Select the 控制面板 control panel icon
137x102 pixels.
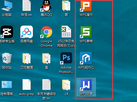(x=7, y=85)
